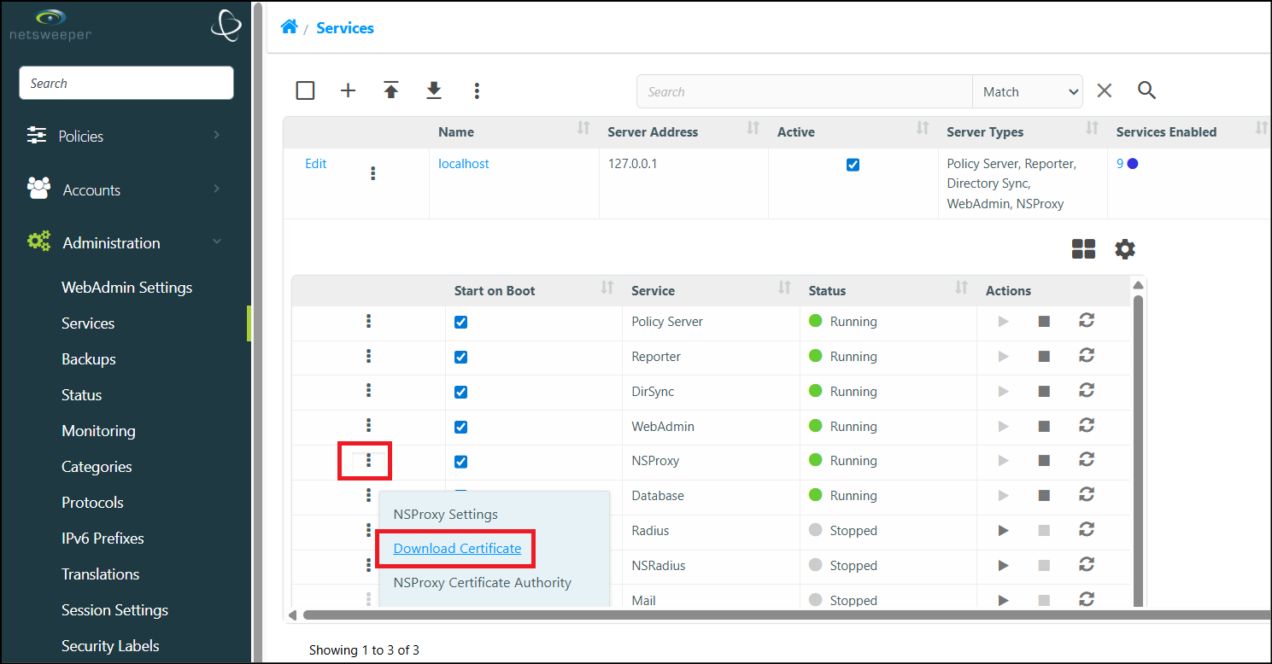Toggle Start on Boot for WebAdmin

pos(460,427)
